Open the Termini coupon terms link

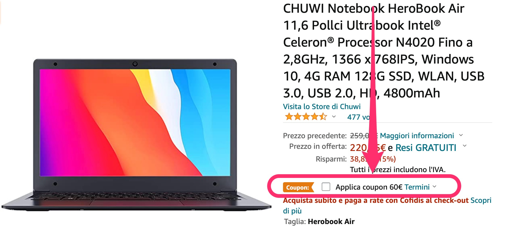pos(417,187)
